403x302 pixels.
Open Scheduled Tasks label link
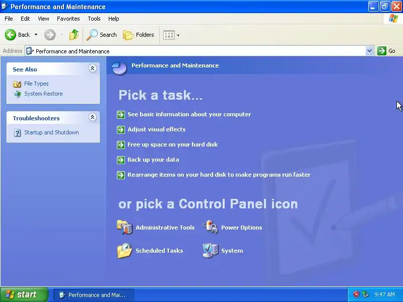[159, 251]
